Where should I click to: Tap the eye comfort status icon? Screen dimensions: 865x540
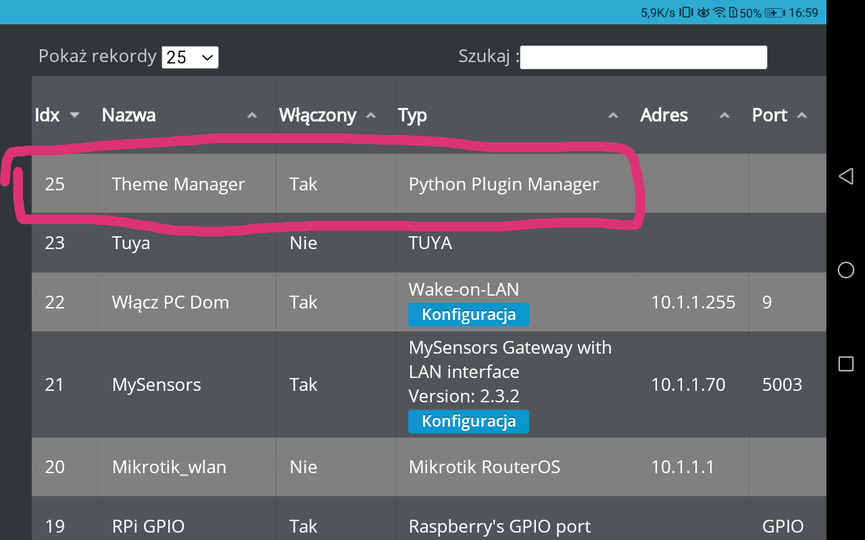point(703,12)
